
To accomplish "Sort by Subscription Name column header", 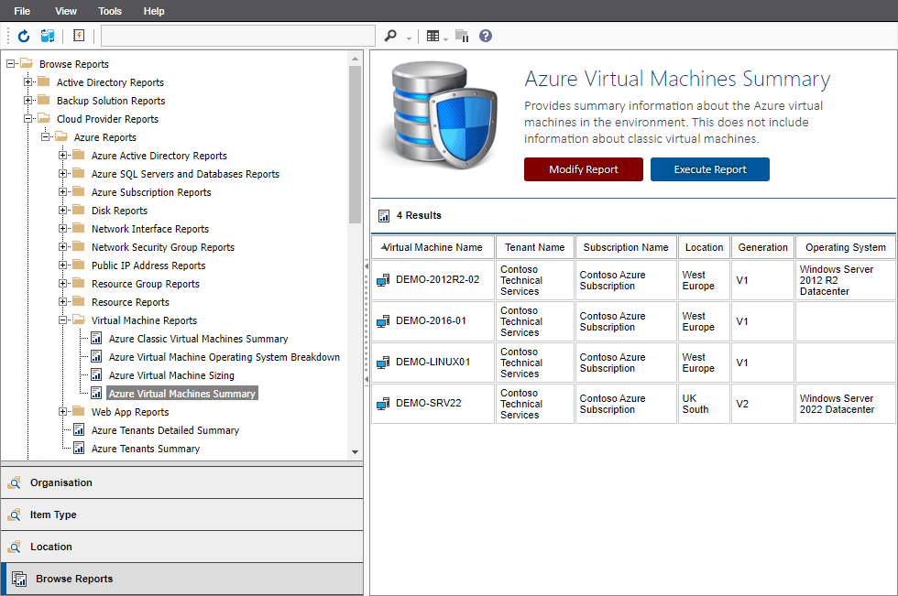I will click(x=625, y=247).
